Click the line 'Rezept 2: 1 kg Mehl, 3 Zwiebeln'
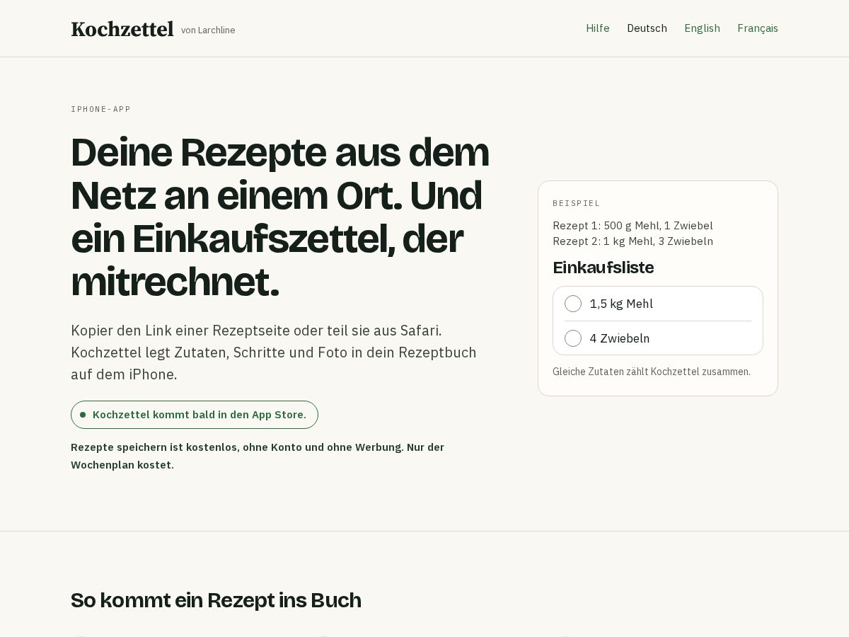Image resolution: width=849 pixels, height=637 pixels. point(633,241)
